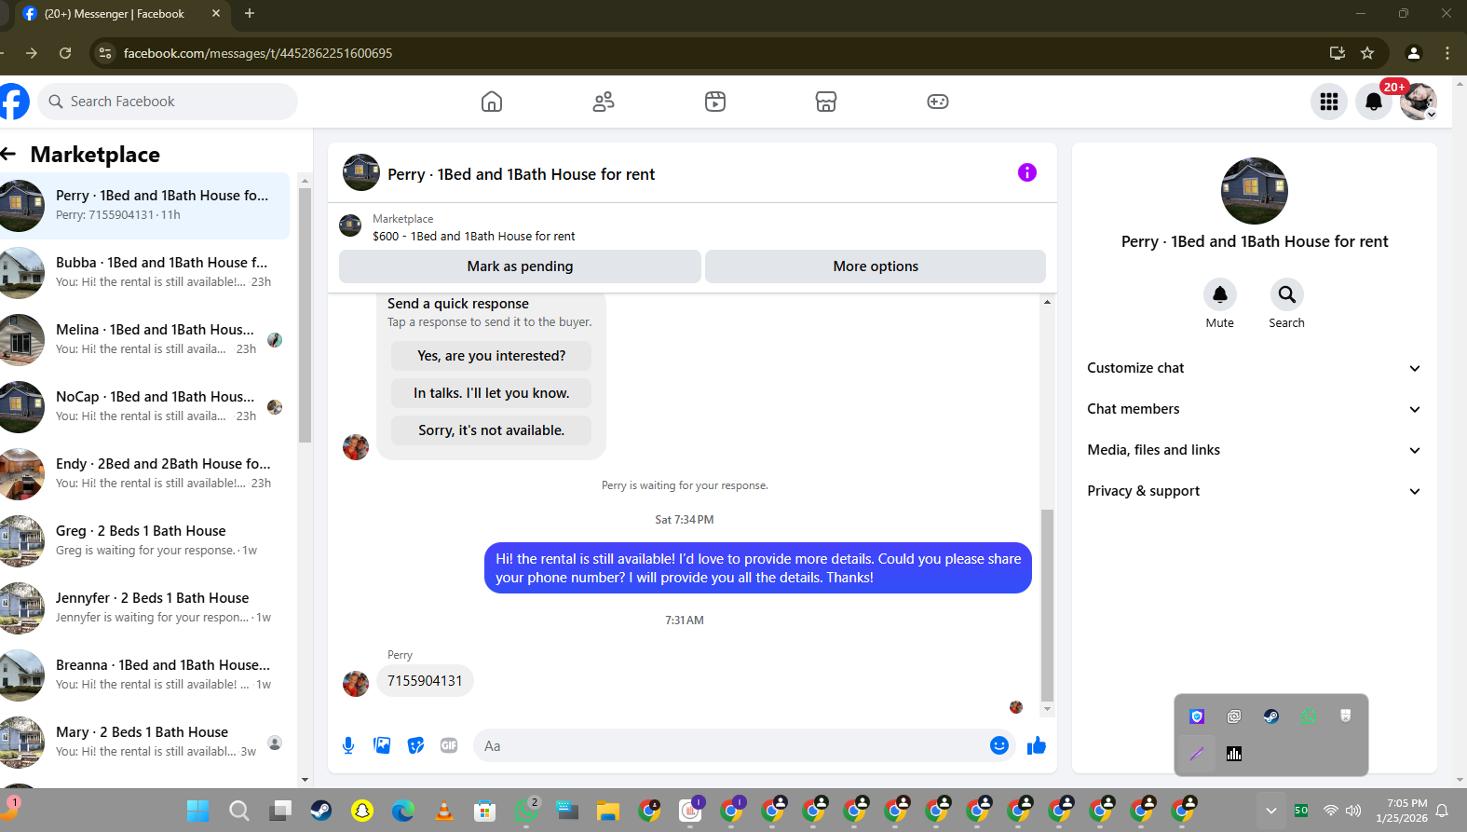The image size is (1467, 832).
Task: Open the Notifications bell with 20+ badge
Action: point(1374,102)
